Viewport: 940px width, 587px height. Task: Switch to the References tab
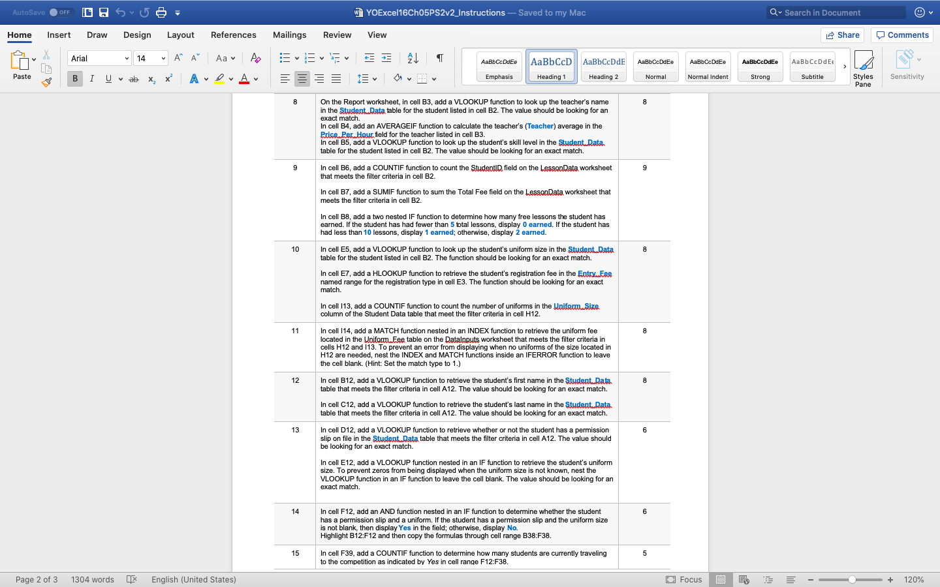point(233,35)
